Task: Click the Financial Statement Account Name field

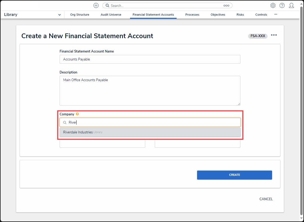Action: click(x=150, y=59)
